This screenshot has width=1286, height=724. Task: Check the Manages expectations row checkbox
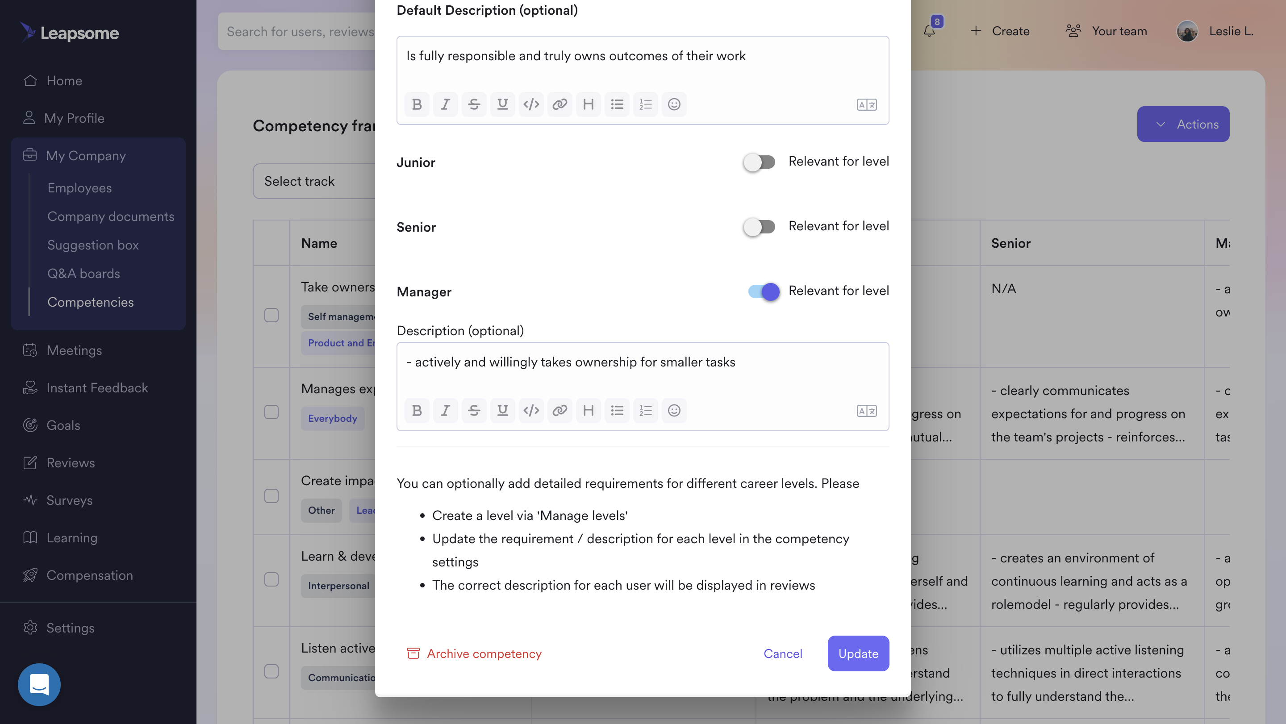[271, 412]
